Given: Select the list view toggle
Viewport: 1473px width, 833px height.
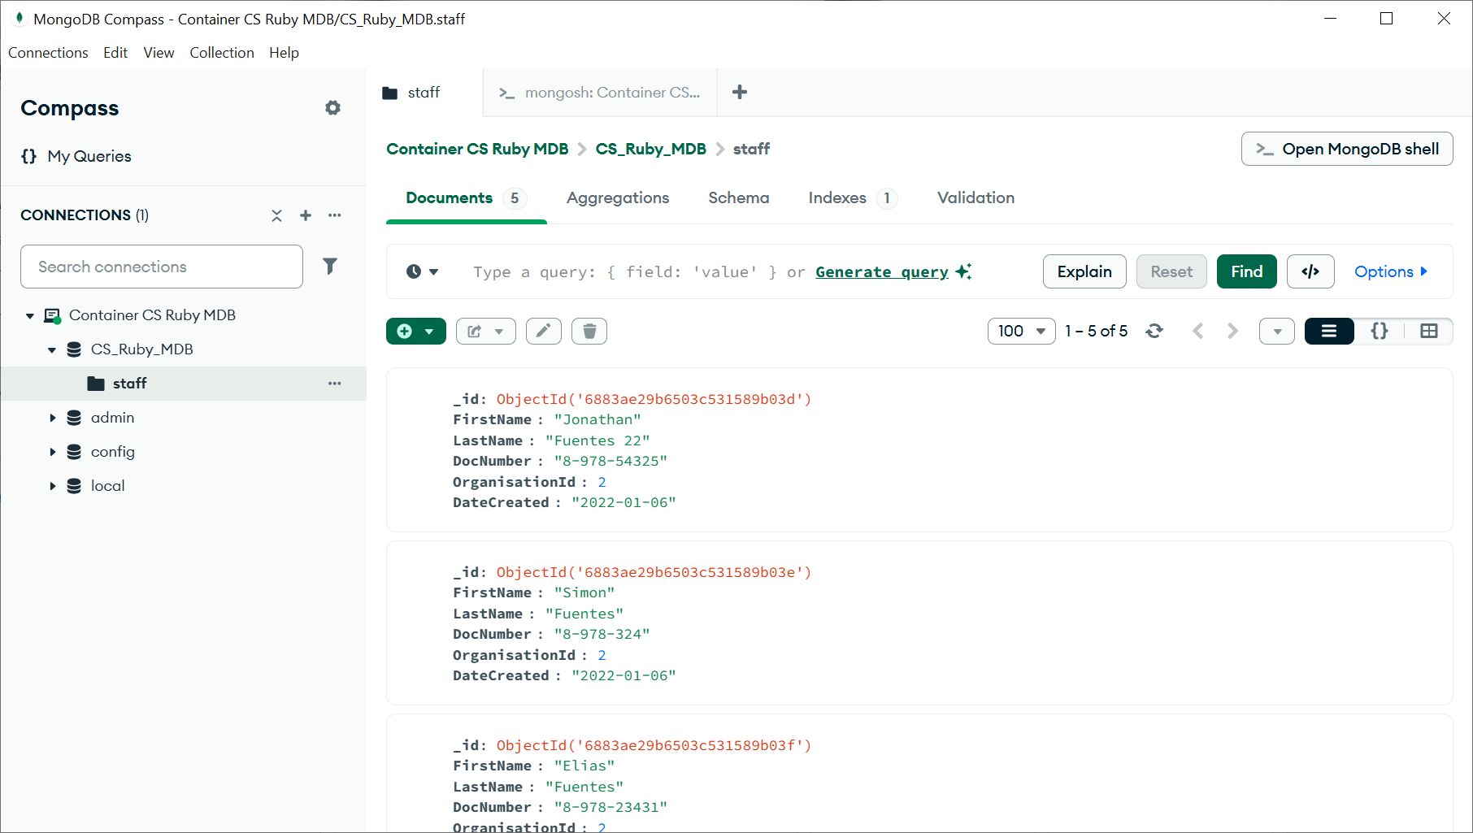Looking at the screenshot, I should [x=1329, y=331].
